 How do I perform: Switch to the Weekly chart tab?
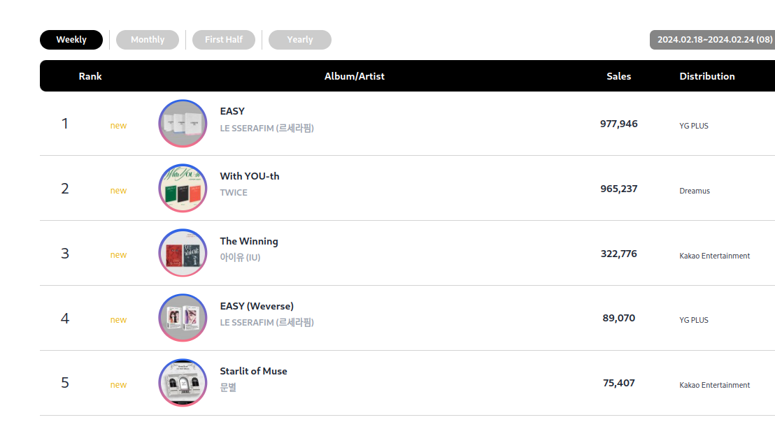pos(71,40)
